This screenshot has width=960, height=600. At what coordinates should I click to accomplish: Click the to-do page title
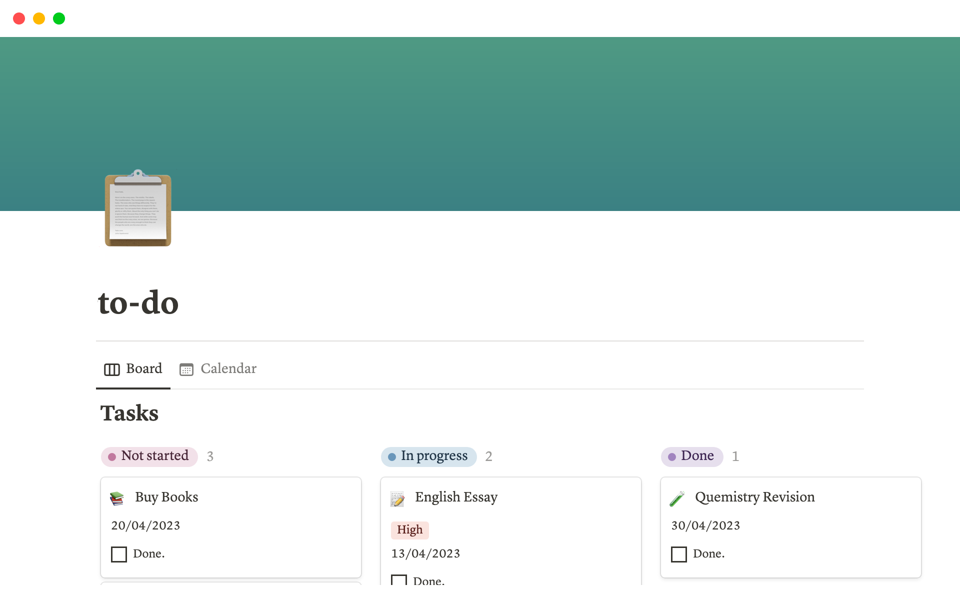click(138, 303)
